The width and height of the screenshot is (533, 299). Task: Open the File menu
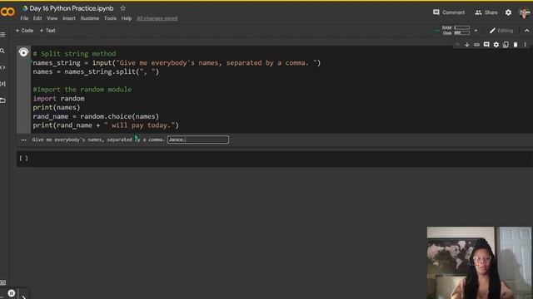pos(24,18)
